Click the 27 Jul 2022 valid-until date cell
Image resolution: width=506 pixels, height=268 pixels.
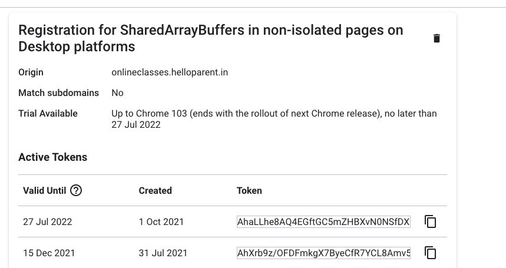click(47, 222)
